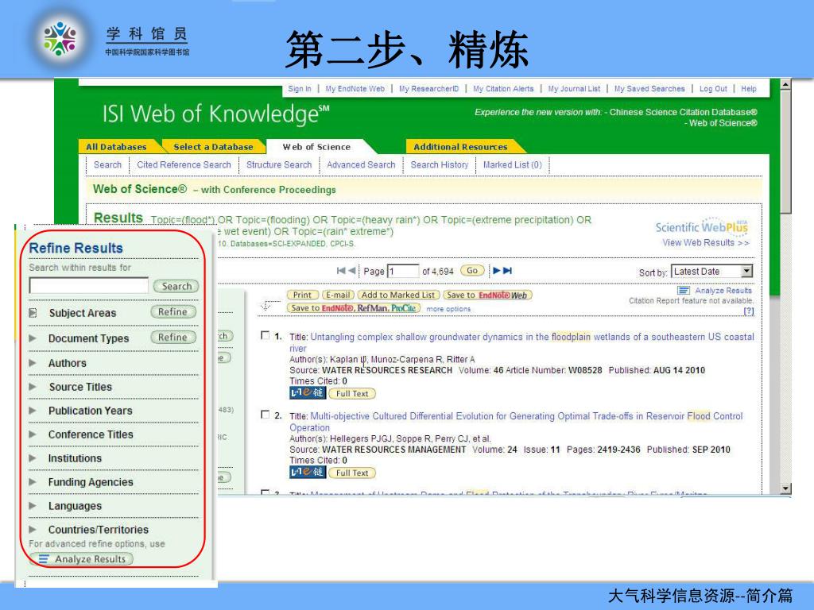814x610 pixels.
Task: Go to previous results page arrow
Action: pyautogui.click(x=352, y=270)
